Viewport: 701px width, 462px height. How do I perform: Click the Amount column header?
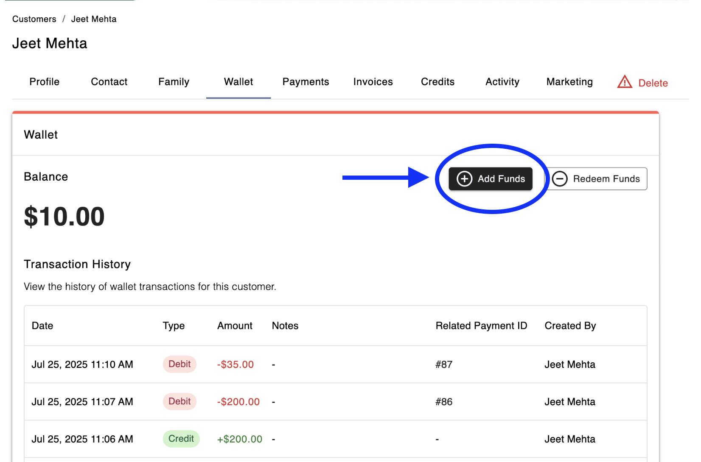click(235, 326)
